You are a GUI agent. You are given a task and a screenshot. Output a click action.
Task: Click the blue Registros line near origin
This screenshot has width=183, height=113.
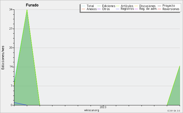click(x=20, y=104)
